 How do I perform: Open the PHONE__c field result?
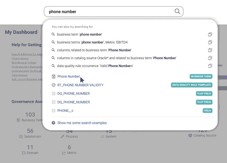pos(65,111)
